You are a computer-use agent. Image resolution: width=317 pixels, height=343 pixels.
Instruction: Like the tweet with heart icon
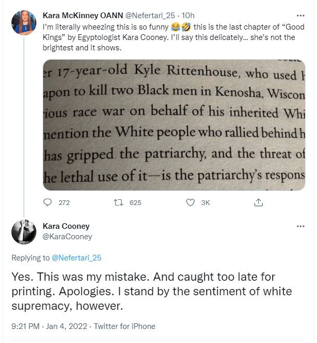[190, 202]
